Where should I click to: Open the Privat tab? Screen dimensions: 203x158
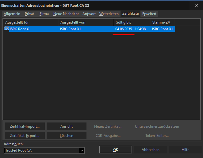(29, 14)
